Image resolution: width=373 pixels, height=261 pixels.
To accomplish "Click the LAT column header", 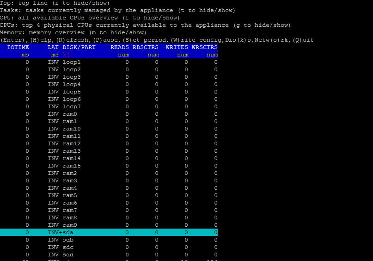I will pyautogui.click(x=53, y=47).
